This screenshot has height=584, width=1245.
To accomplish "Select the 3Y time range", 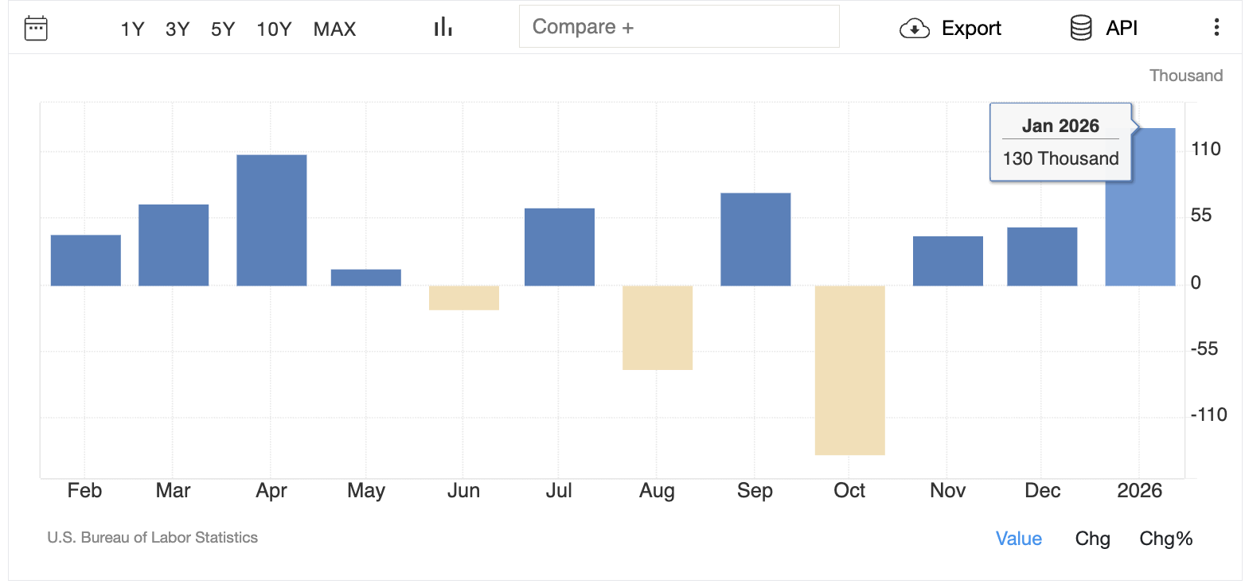I will click(177, 29).
